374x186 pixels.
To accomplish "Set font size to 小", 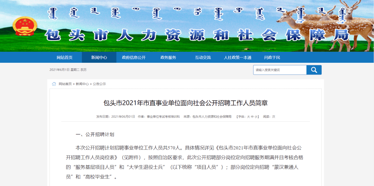I will tap(256, 117).
